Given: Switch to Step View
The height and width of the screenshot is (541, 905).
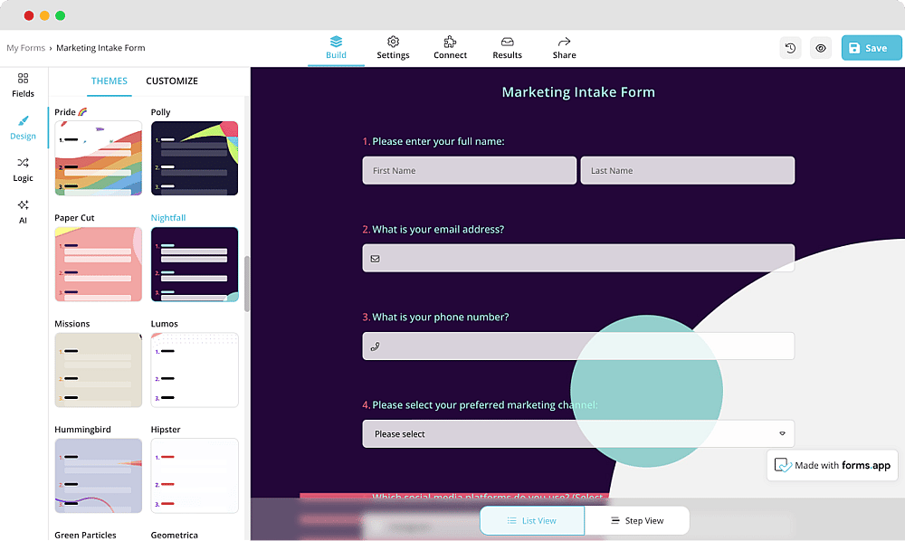Looking at the screenshot, I should click(637, 521).
